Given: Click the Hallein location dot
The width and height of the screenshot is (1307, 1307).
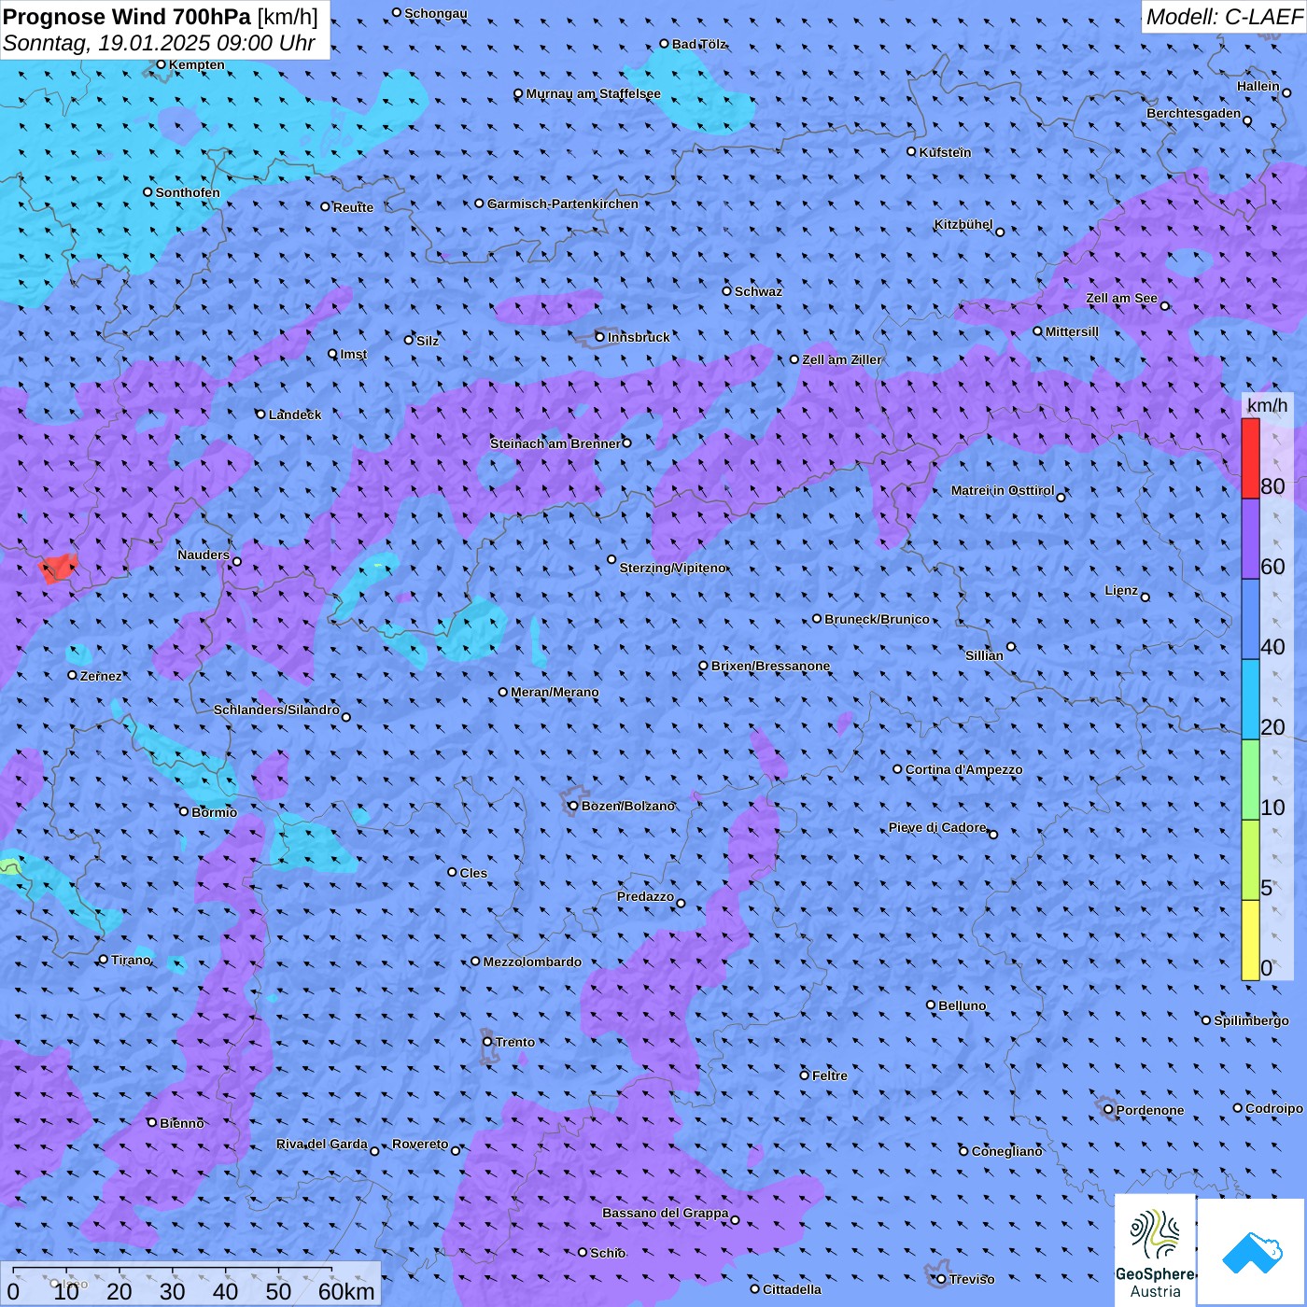Looking at the screenshot, I should [1286, 92].
